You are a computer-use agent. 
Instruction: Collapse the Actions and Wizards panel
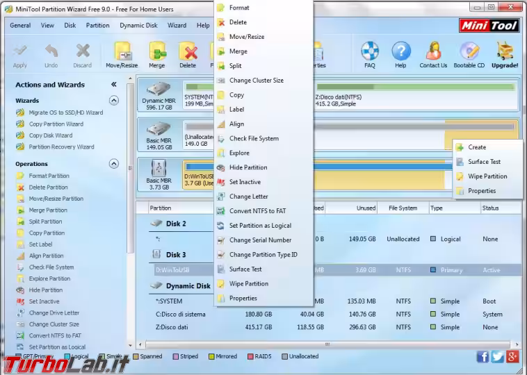coord(114,84)
